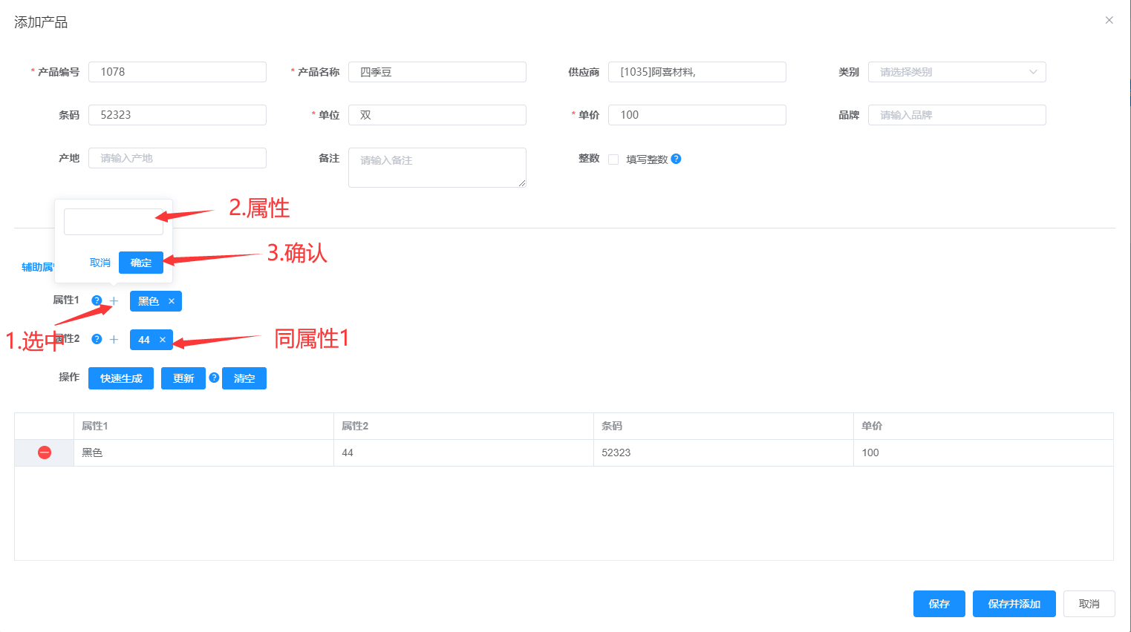Remove the 黑色 attribute tag
Screen dimensions: 1131x632
coord(172,301)
